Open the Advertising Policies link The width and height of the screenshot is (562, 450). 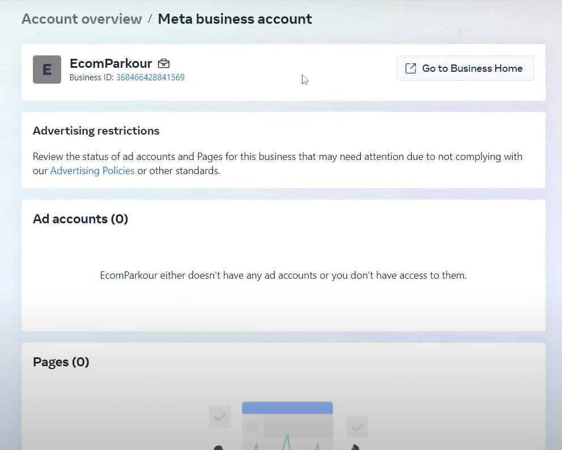[x=92, y=171]
